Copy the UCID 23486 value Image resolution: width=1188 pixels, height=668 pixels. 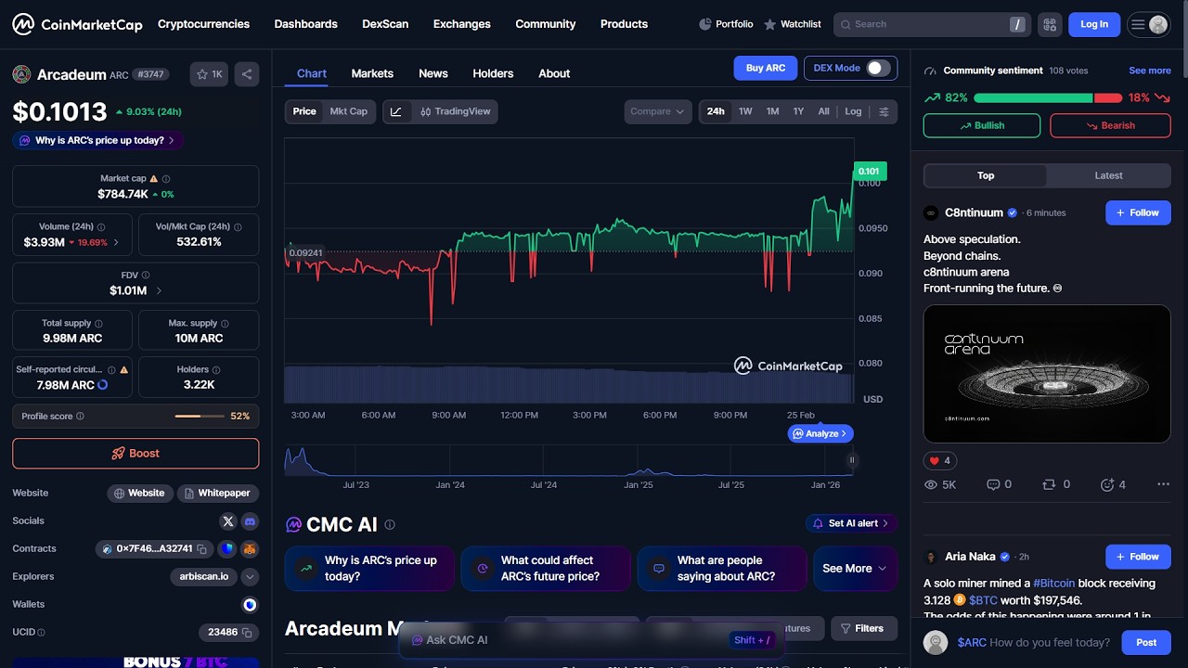(x=249, y=633)
